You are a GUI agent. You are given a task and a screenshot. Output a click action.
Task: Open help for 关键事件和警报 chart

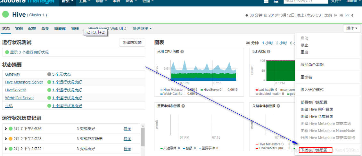278,106
